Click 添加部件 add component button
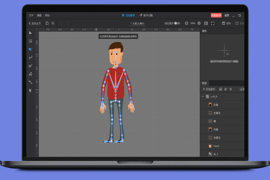 209,89
